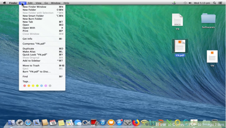
Task: Click Tags... in the File menu
Action: click(26, 81)
